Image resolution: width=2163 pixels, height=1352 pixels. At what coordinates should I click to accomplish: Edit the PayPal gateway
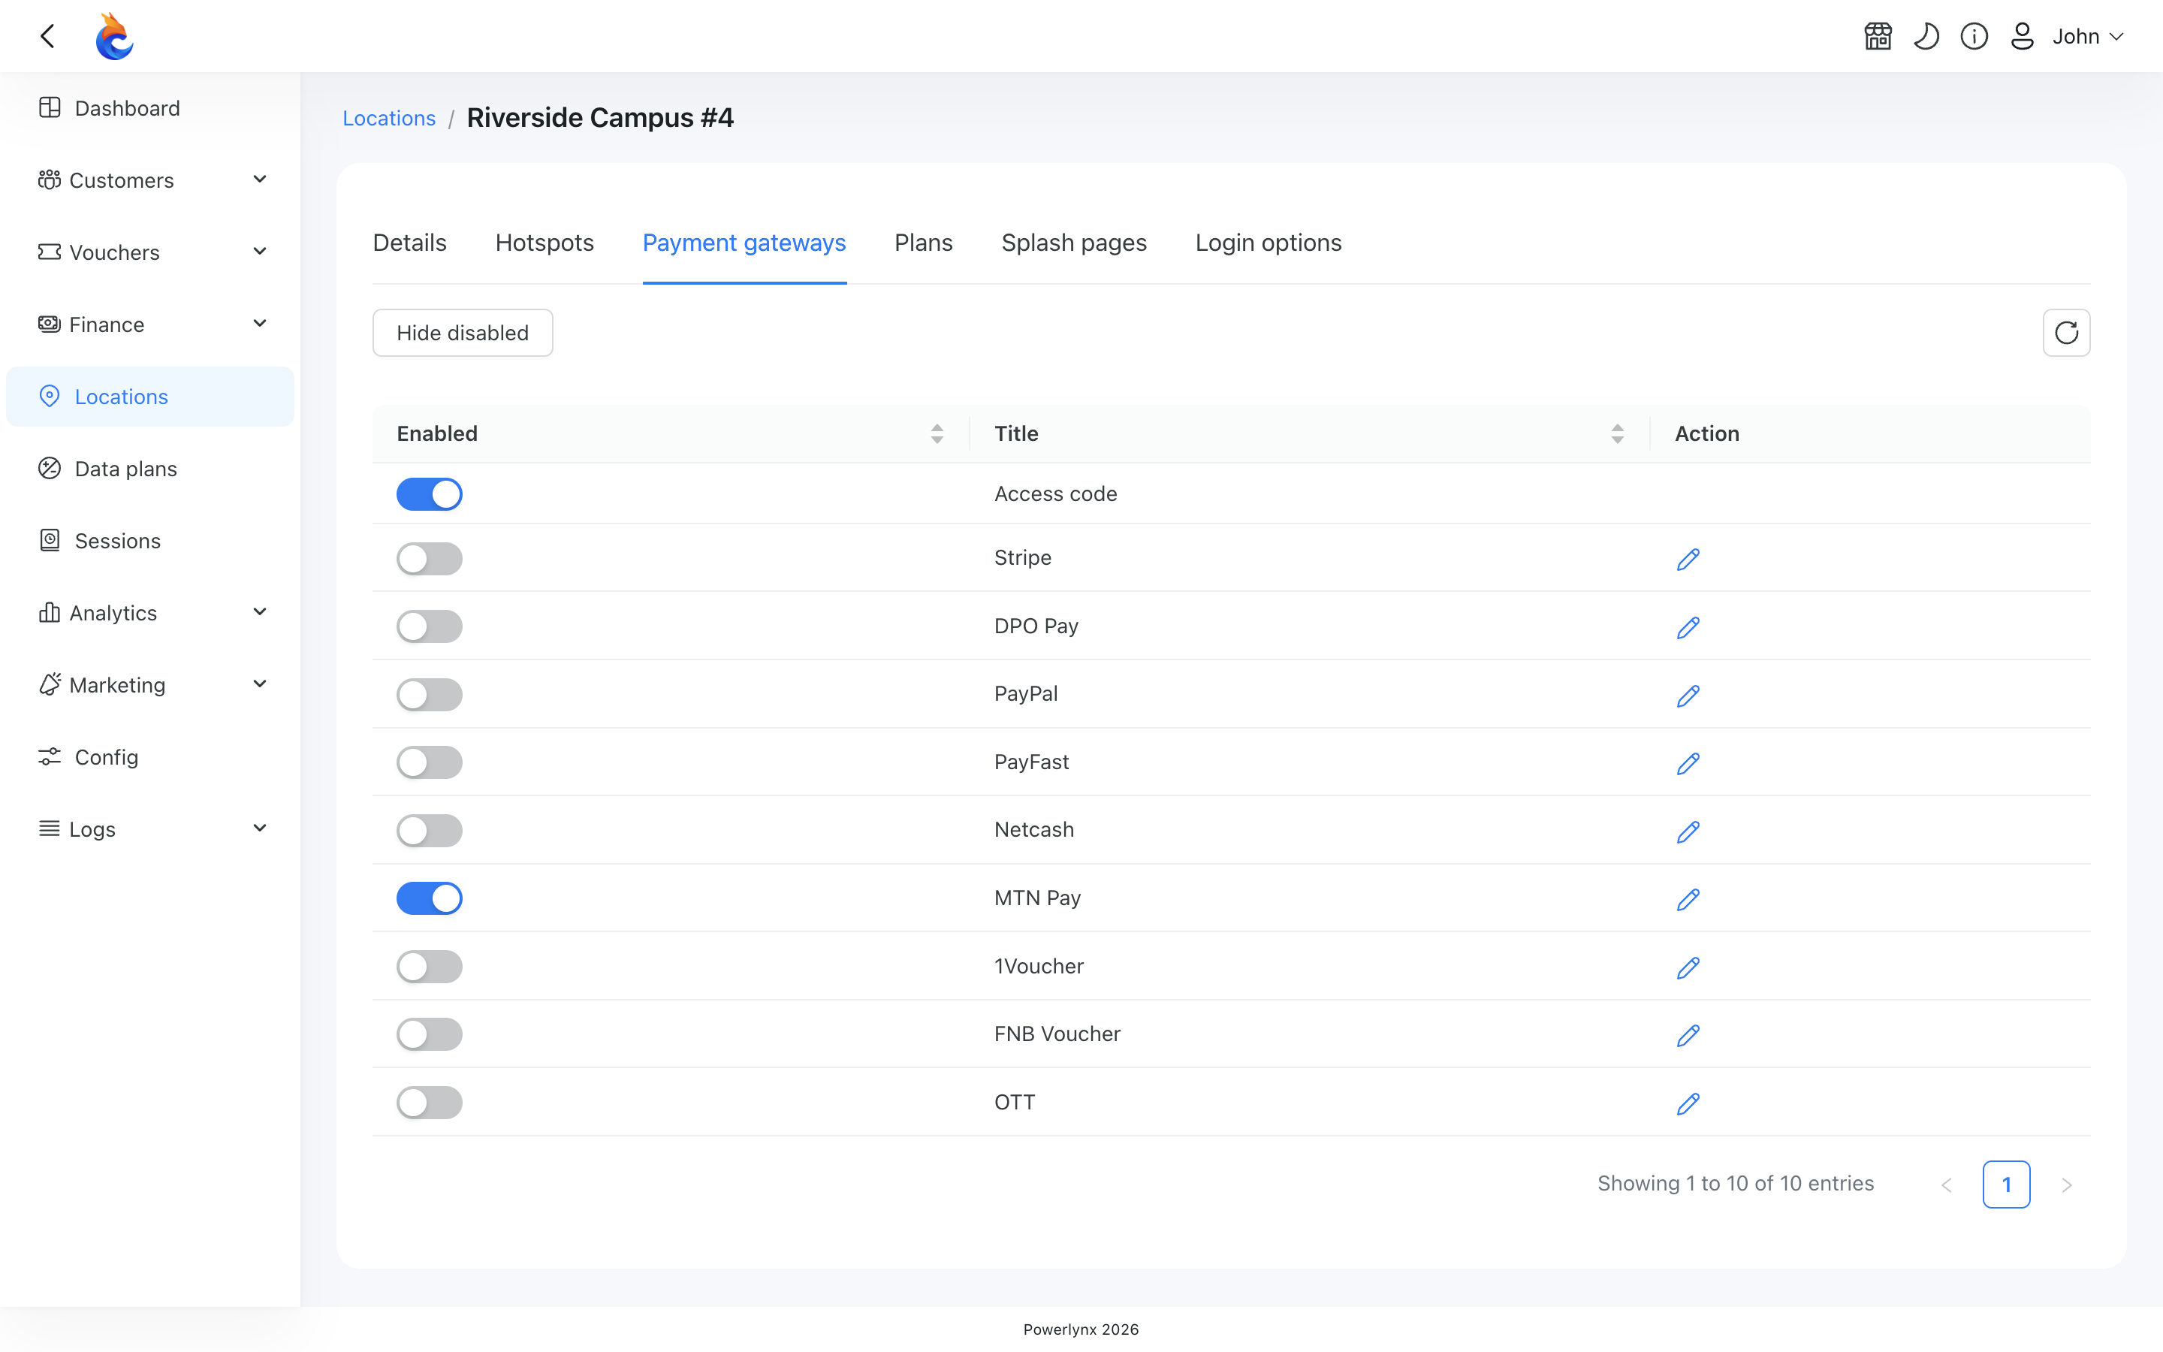click(1688, 695)
